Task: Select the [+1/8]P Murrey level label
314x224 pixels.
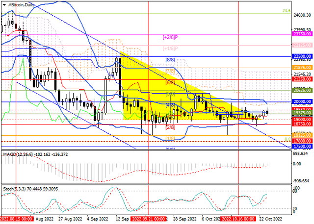Action: pyautogui.click(x=170, y=49)
